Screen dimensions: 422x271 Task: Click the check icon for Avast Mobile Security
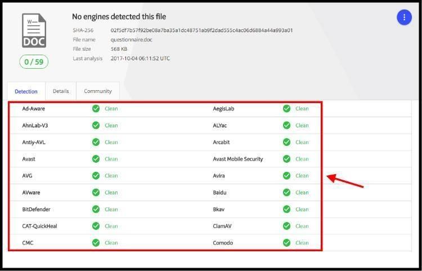[286, 159]
